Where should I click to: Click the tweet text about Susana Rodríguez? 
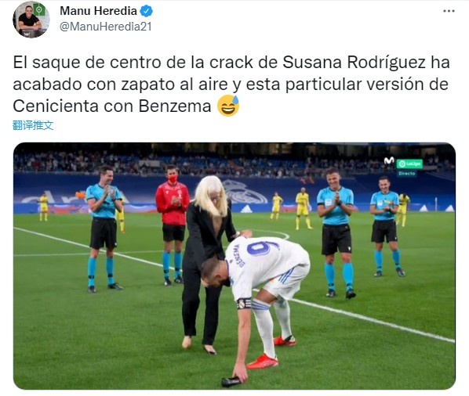[x=231, y=85]
